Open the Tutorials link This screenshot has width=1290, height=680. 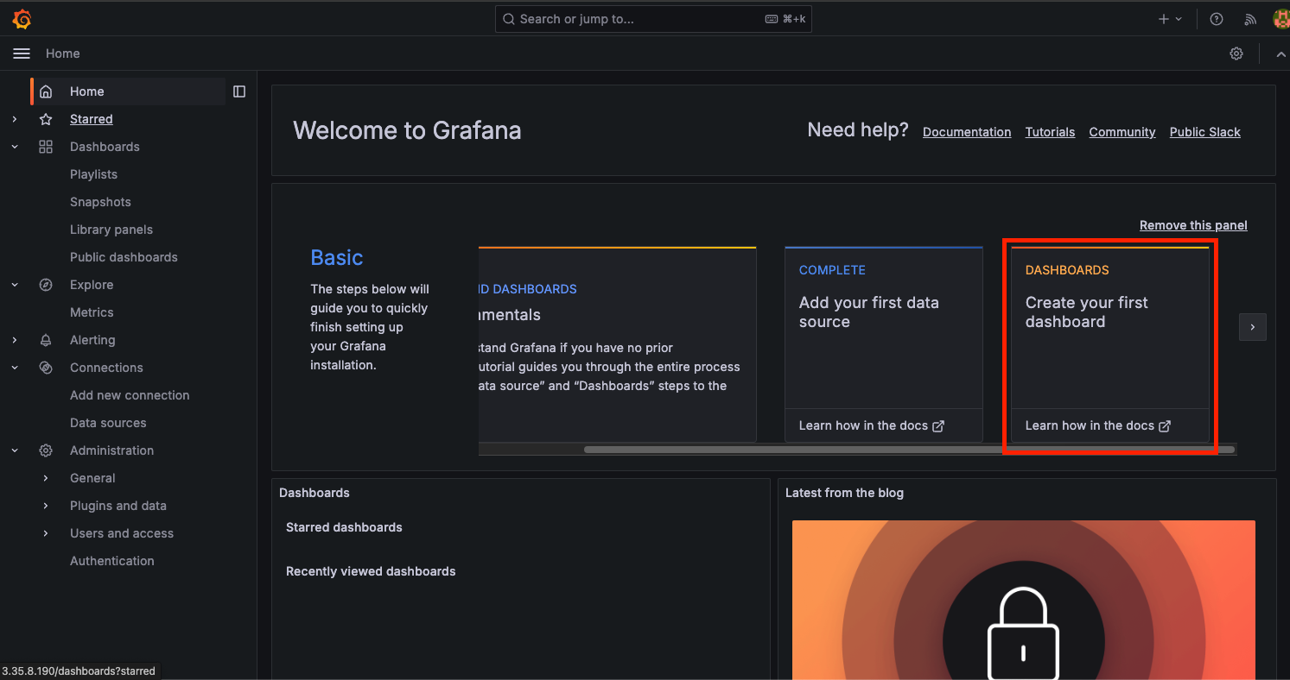point(1050,132)
